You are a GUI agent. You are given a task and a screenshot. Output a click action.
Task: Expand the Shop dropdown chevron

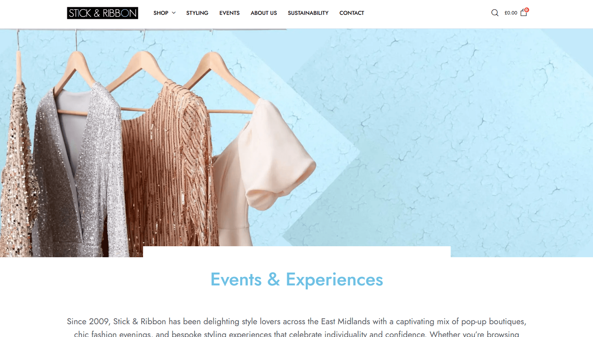click(174, 13)
